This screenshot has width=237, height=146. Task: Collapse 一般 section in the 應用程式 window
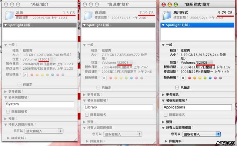pyautogui.click(x=163, y=45)
